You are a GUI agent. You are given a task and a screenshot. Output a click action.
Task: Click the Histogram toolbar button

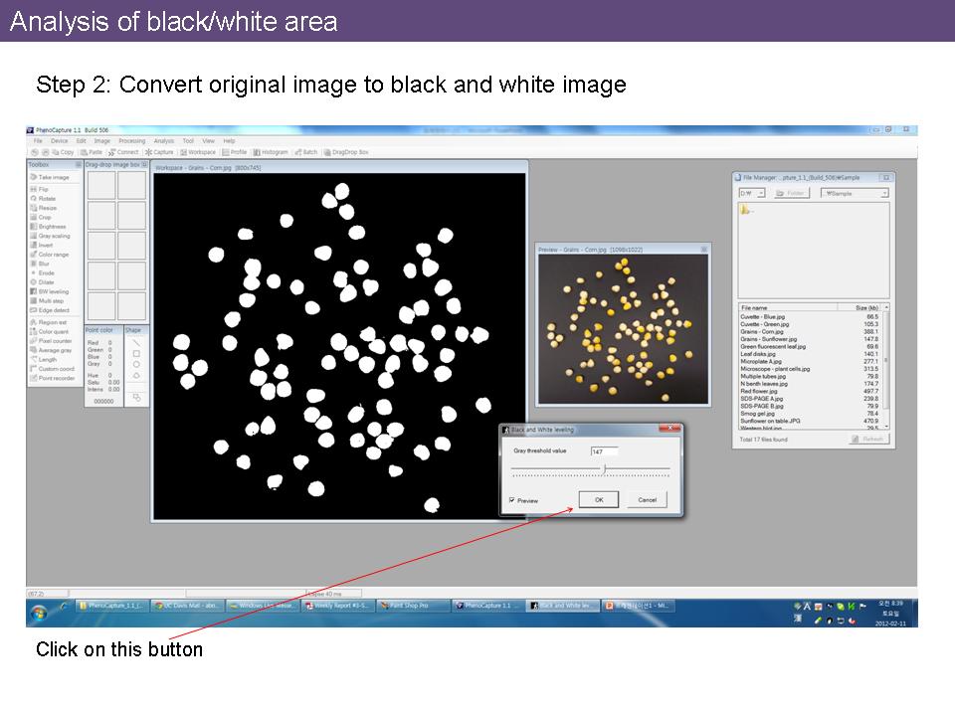[x=271, y=152]
